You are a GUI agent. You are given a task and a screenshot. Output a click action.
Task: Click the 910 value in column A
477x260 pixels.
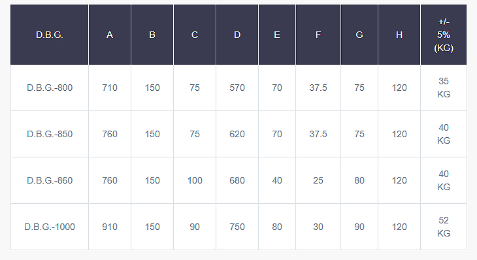[x=110, y=227]
